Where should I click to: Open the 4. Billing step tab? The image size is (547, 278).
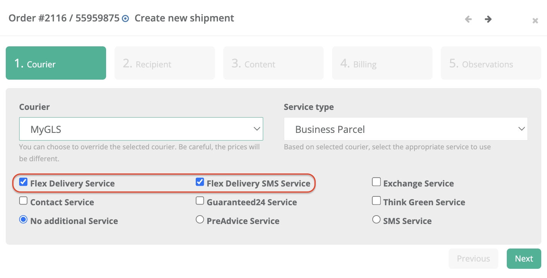(x=382, y=63)
